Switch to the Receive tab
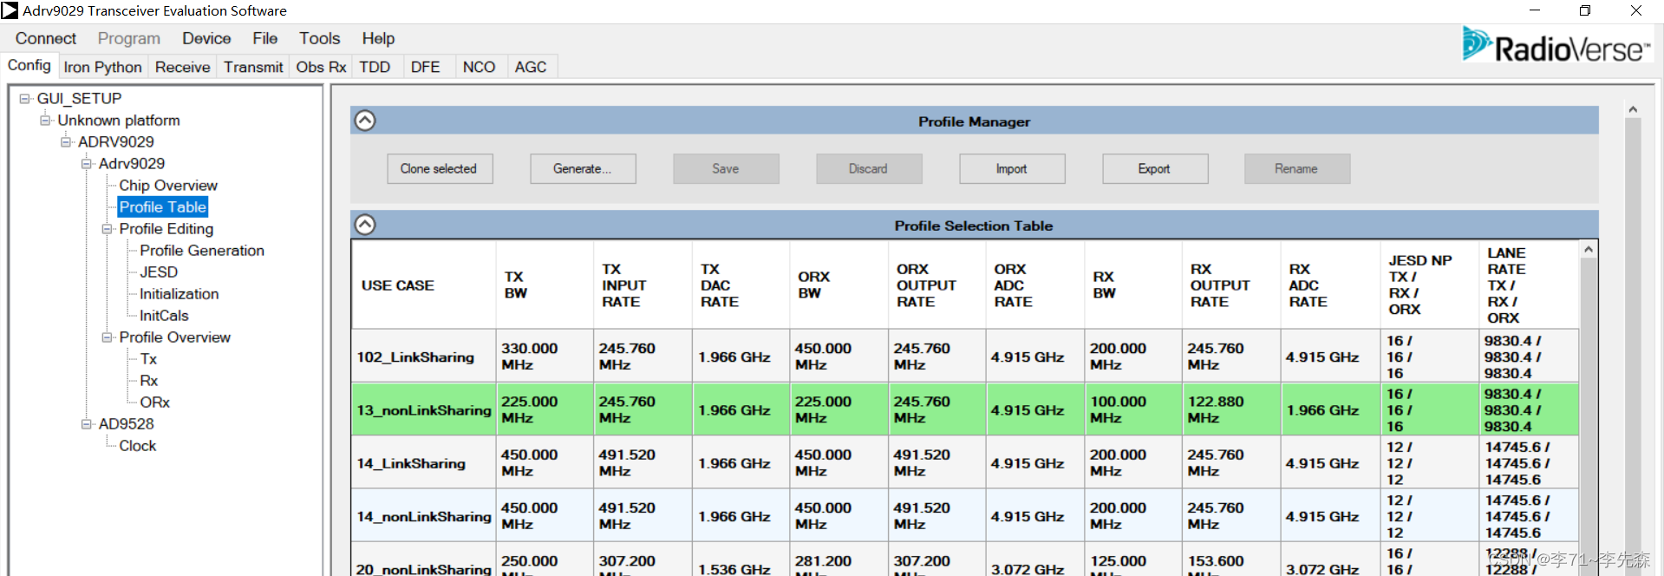Image resolution: width=1664 pixels, height=576 pixels. pyautogui.click(x=183, y=67)
